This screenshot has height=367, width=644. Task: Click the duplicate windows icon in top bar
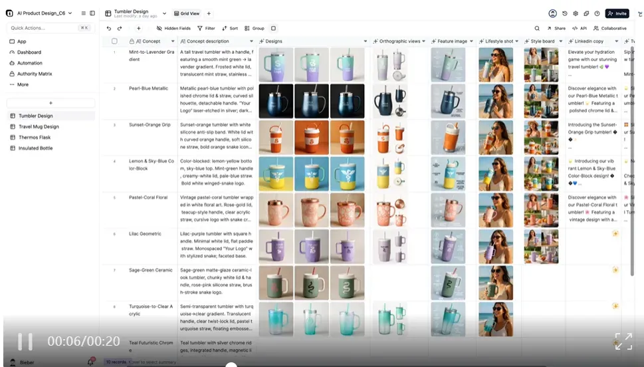[x=586, y=13]
